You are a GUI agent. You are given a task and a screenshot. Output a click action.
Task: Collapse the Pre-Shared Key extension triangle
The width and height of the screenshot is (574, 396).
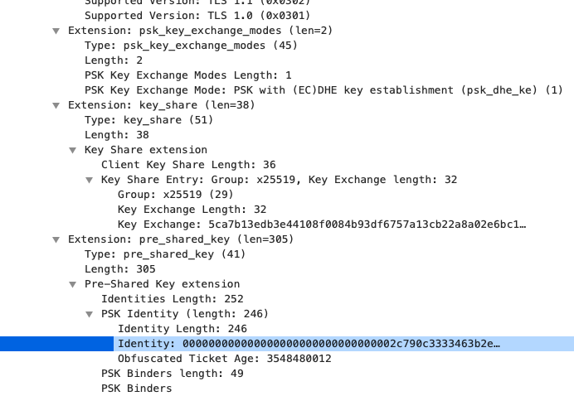[72, 284]
